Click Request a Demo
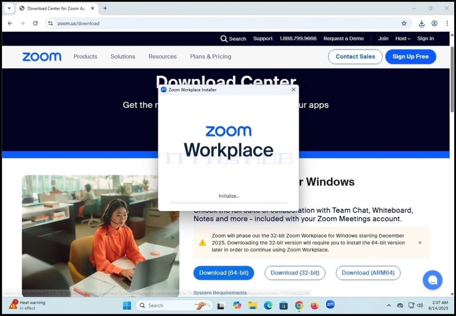This screenshot has height=316, width=456. [343, 39]
